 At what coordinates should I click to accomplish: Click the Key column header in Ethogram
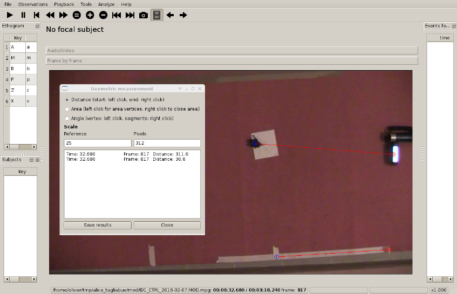18,38
